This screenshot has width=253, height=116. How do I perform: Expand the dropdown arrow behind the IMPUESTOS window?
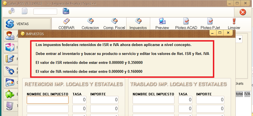tap(240, 39)
